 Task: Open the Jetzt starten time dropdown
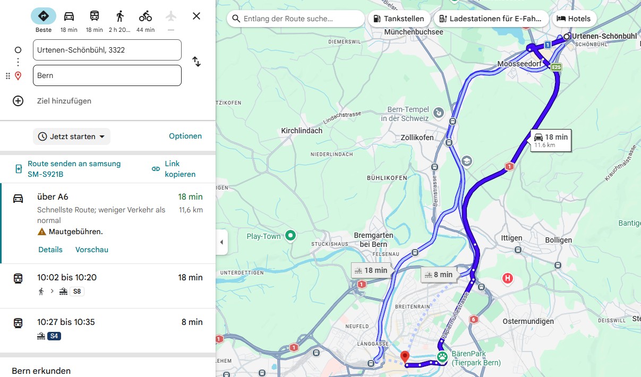click(72, 136)
